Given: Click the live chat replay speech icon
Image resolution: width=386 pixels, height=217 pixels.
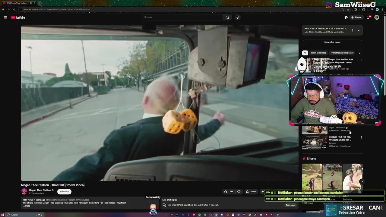Looking at the screenshot, I should coord(164,205).
